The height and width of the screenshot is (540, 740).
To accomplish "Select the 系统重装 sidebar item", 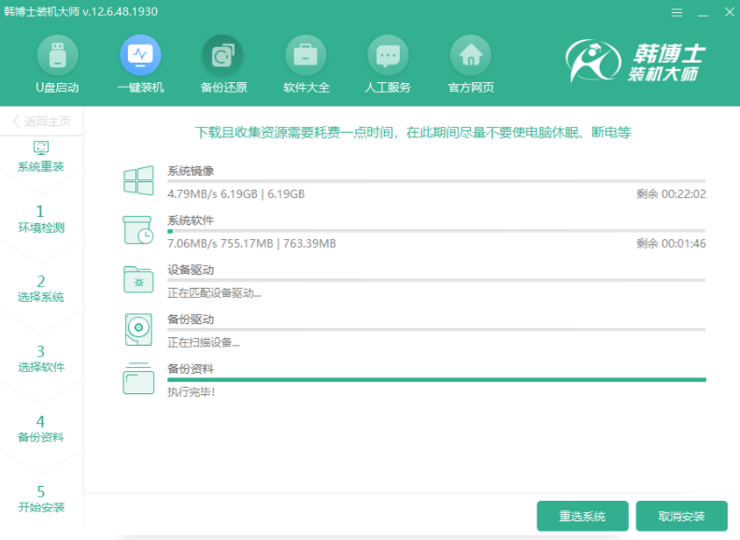I will point(41,156).
